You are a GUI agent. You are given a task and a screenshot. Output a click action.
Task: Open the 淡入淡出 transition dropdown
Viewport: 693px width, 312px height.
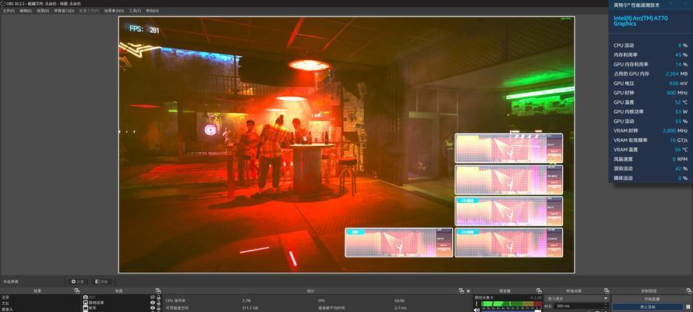(576, 298)
